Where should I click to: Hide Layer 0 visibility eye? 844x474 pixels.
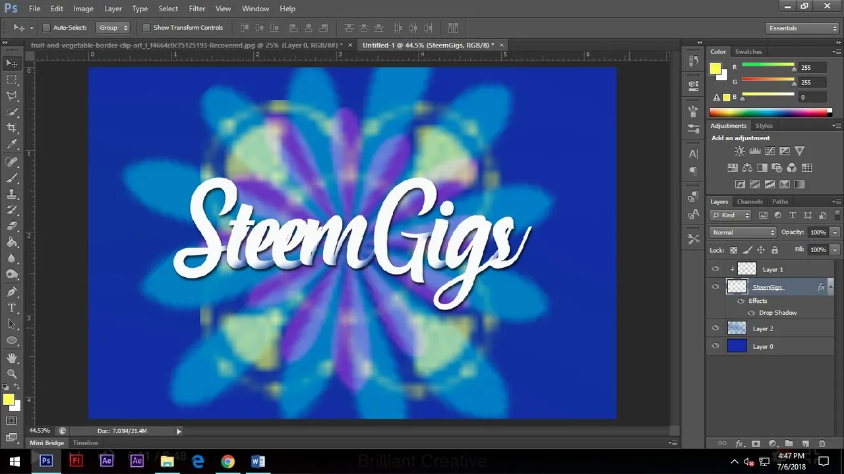point(715,346)
